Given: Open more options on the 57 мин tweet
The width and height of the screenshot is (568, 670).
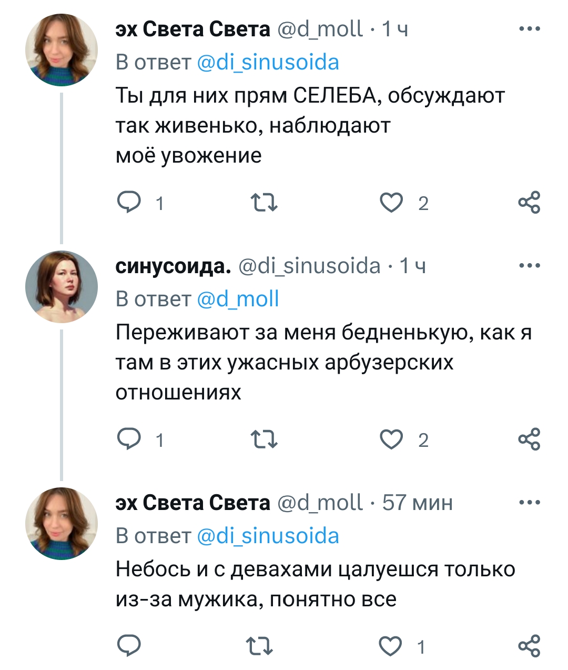Looking at the screenshot, I should point(529,503).
